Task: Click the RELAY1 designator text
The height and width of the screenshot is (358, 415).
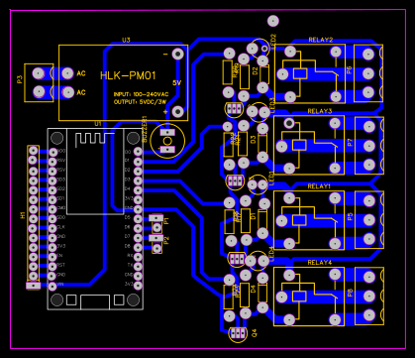Action: (x=319, y=186)
